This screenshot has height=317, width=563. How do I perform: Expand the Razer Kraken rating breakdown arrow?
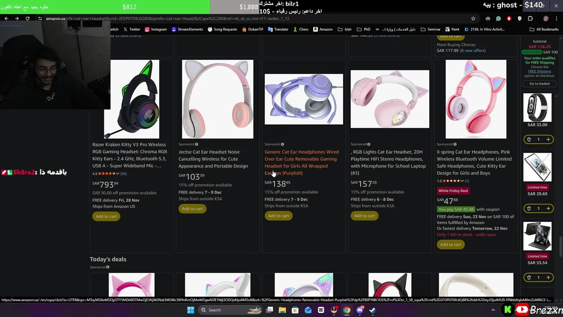click(117, 173)
